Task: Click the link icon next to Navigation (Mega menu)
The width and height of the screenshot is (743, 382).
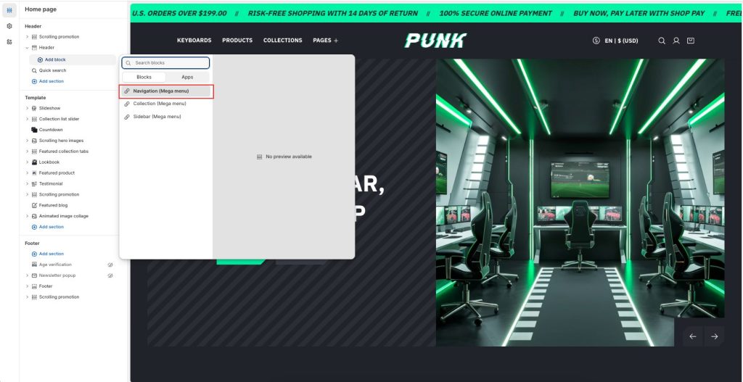Action: coord(127,91)
